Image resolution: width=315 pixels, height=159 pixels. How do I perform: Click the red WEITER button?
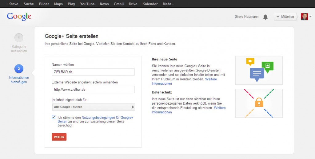tap(59, 137)
